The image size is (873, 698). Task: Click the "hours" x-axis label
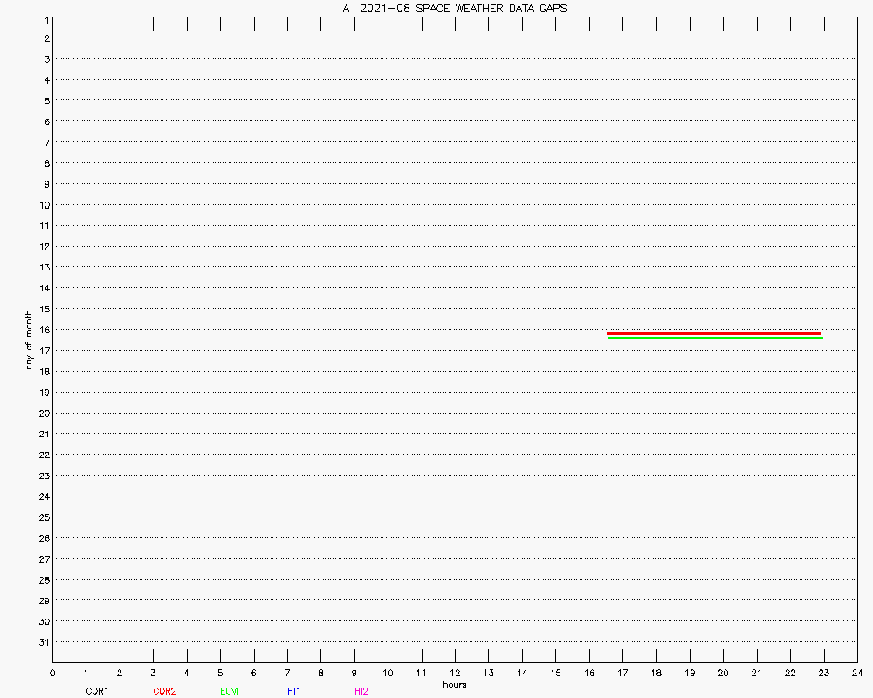[454, 684]
